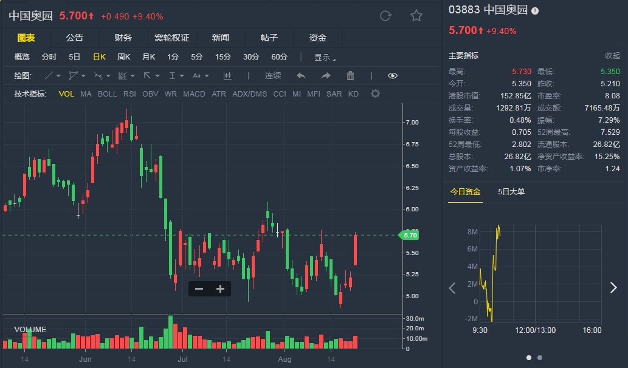
Task: Refresh the stock quote data
Action: (x=385, y=16)
